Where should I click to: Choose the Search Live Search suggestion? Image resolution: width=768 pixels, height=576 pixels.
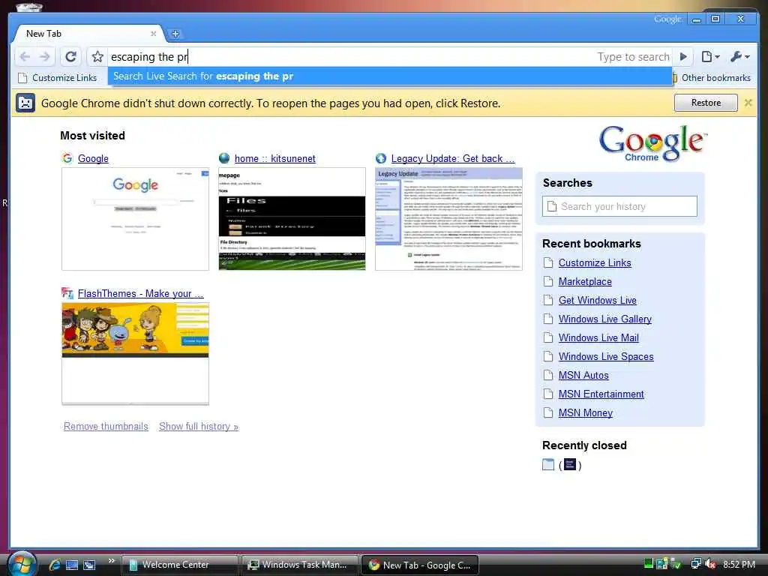click(x=390, y=76)
